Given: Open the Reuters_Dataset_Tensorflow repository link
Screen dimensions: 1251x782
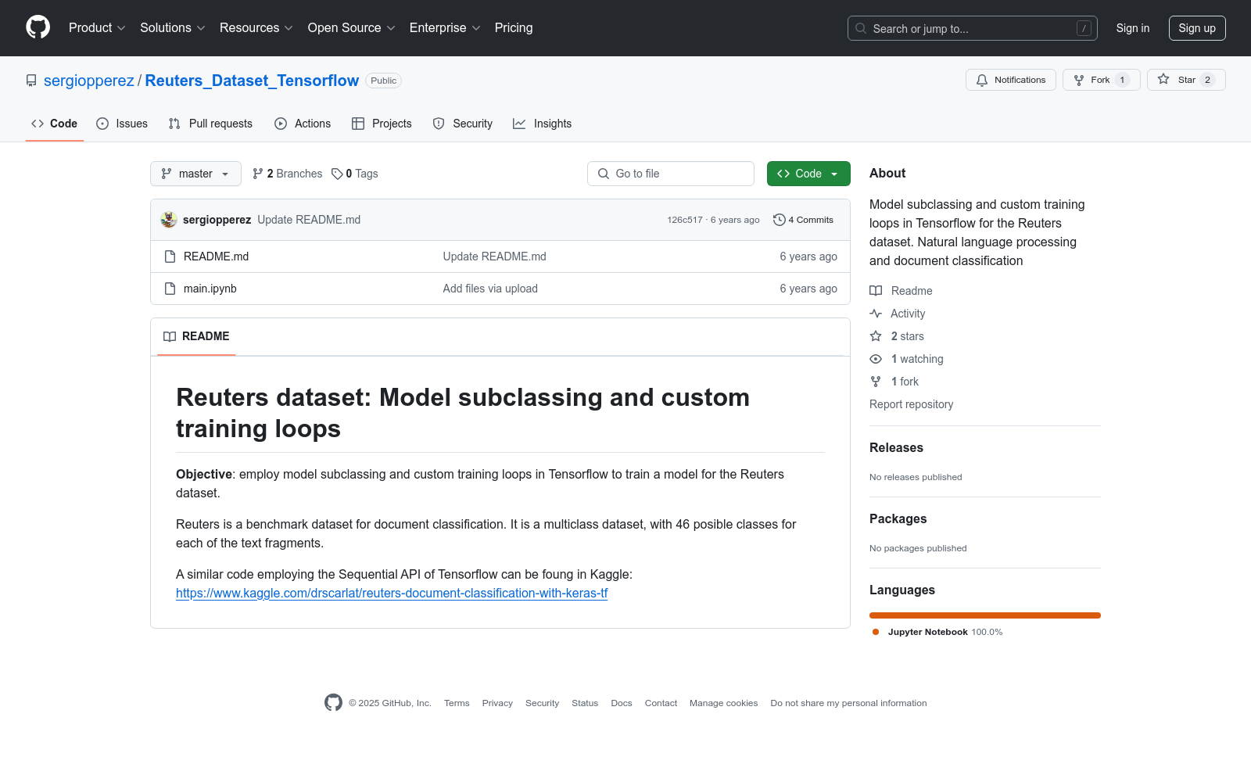Looking at the screenshot, I should point(252,81).
